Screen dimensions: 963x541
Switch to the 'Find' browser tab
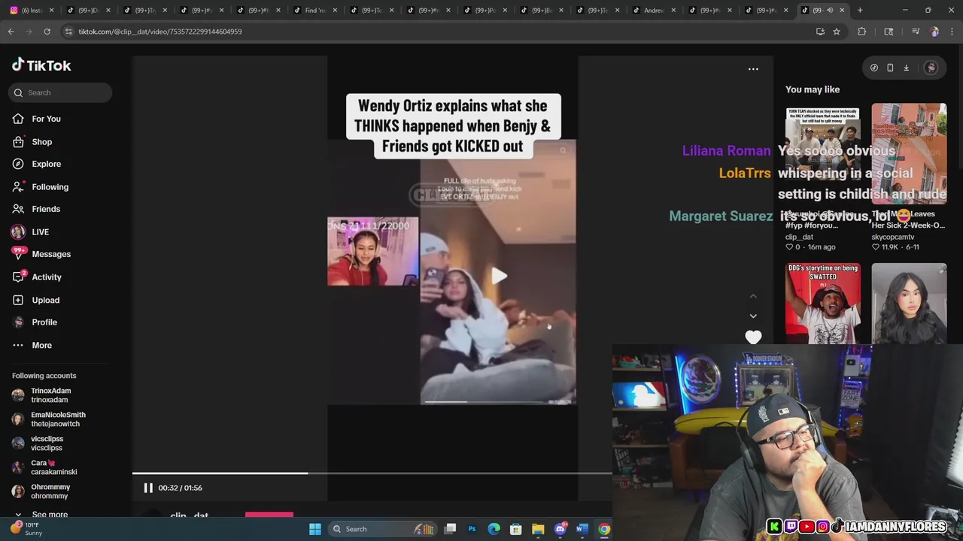click(x=315, y=11)
